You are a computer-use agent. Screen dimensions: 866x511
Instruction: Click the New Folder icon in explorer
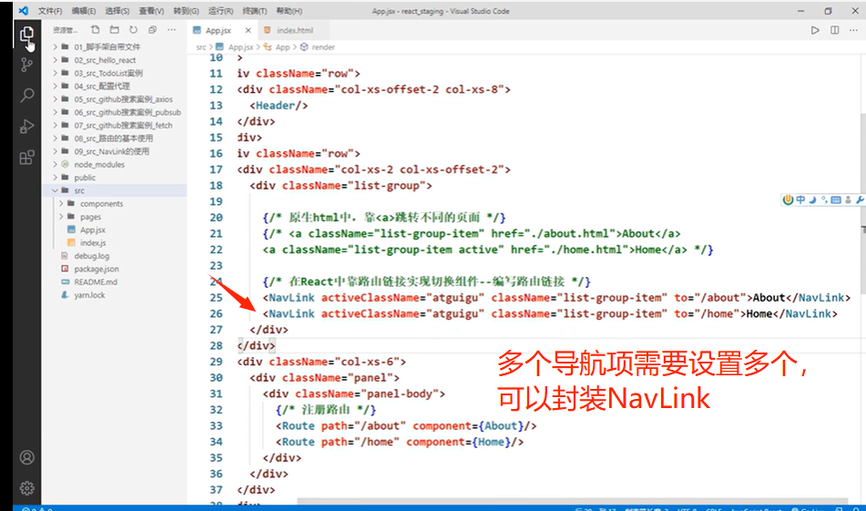tap(115, 30)
